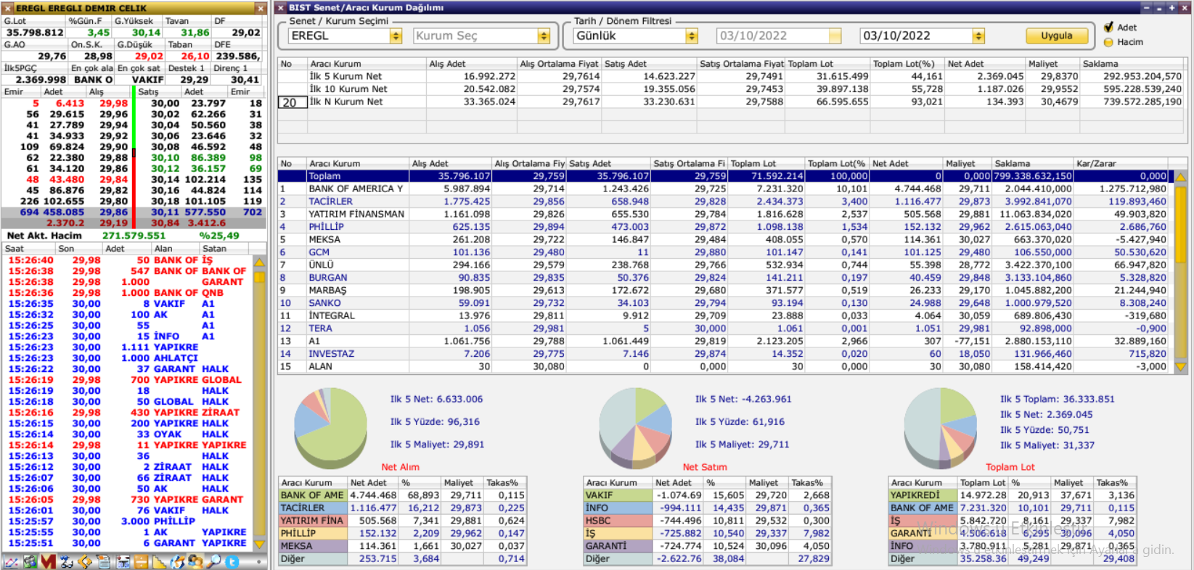Click the main table scrollbar down arrow
Screen dimensions: 1194x570
(1181, 367)
